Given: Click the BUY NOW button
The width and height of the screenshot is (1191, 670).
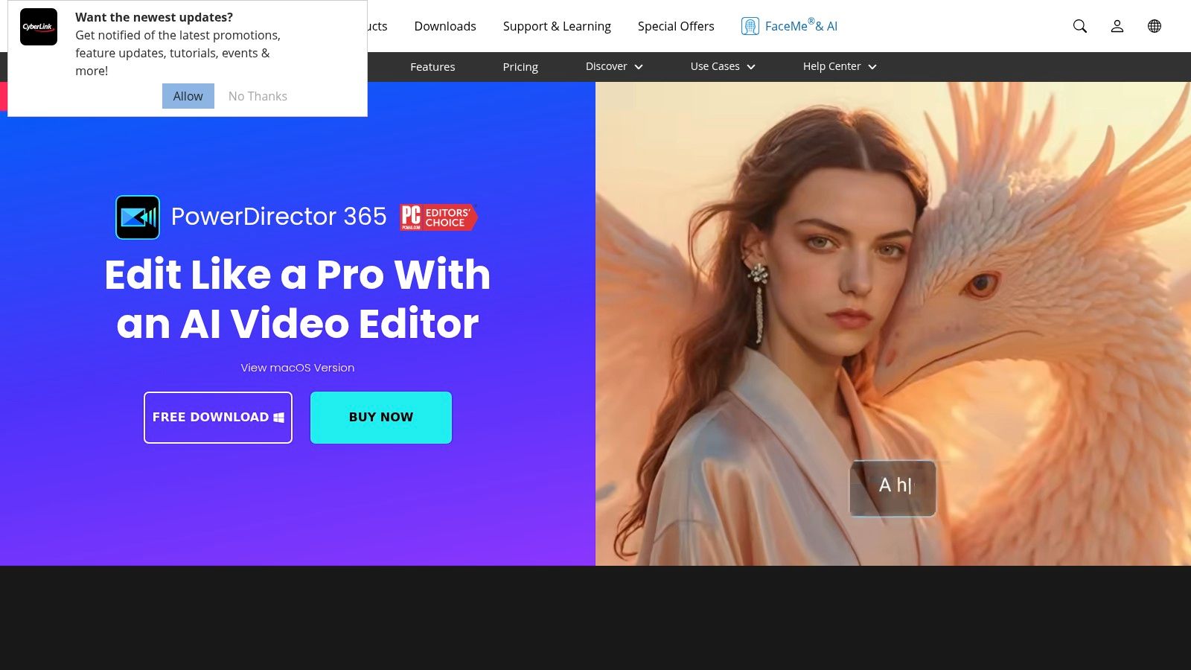Looking at the screenshot, I should click(x=381, y=418).
